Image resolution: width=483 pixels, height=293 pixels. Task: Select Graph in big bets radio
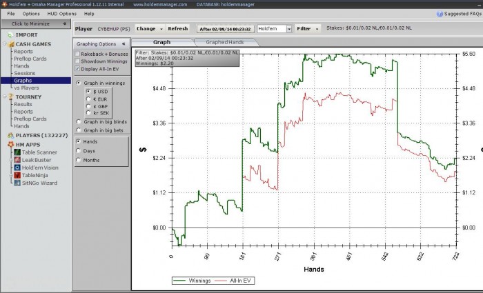point(78,130)
